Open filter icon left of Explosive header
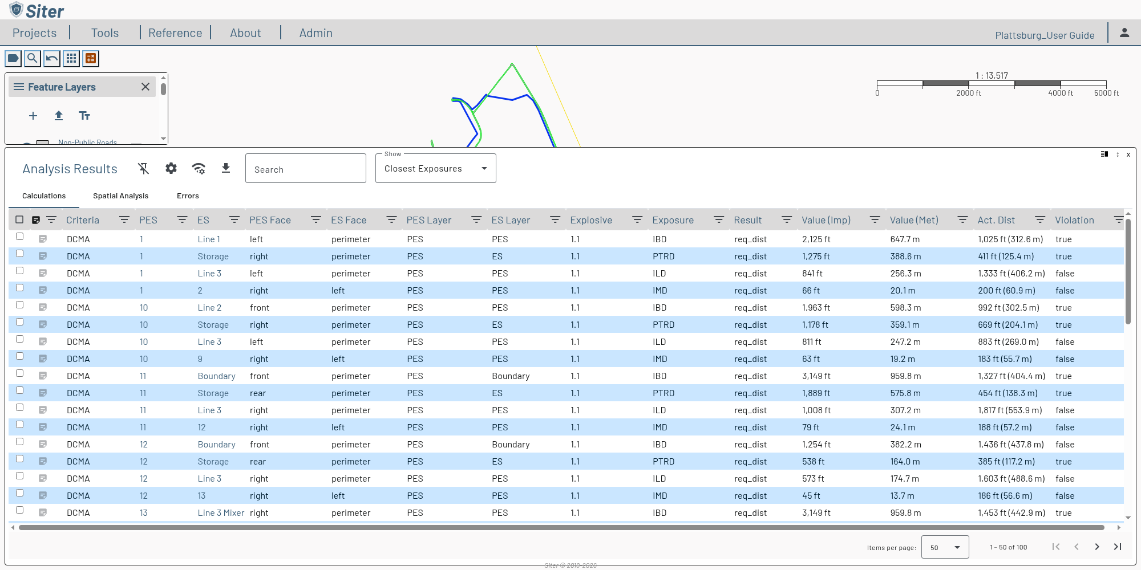This screenshot has height=570, width=1141. [555, 220]
